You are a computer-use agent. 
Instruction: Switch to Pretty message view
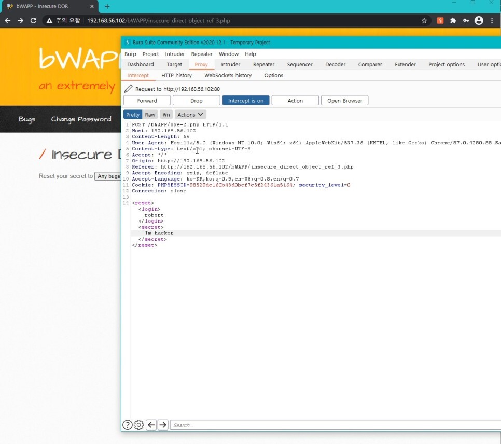coord(133,115)
